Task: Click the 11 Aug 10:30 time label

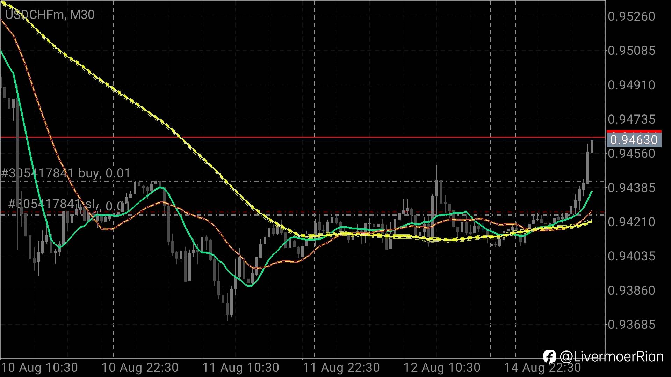Action: (x=241, y=368)
